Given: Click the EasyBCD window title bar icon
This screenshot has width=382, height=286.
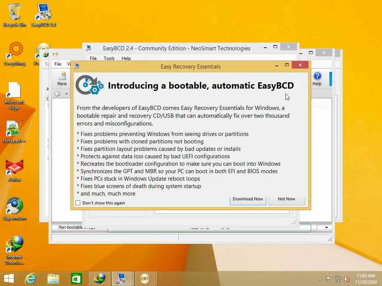Looking at the screenshot, I should [x=89, y=48].
